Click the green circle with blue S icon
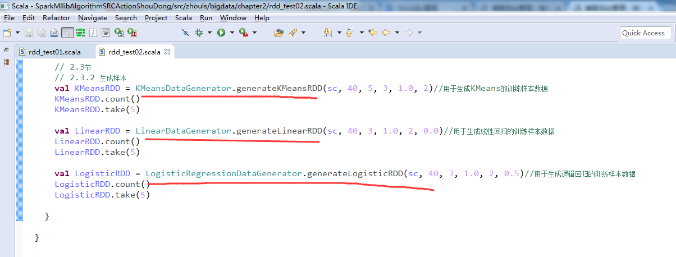 point(119,33)
